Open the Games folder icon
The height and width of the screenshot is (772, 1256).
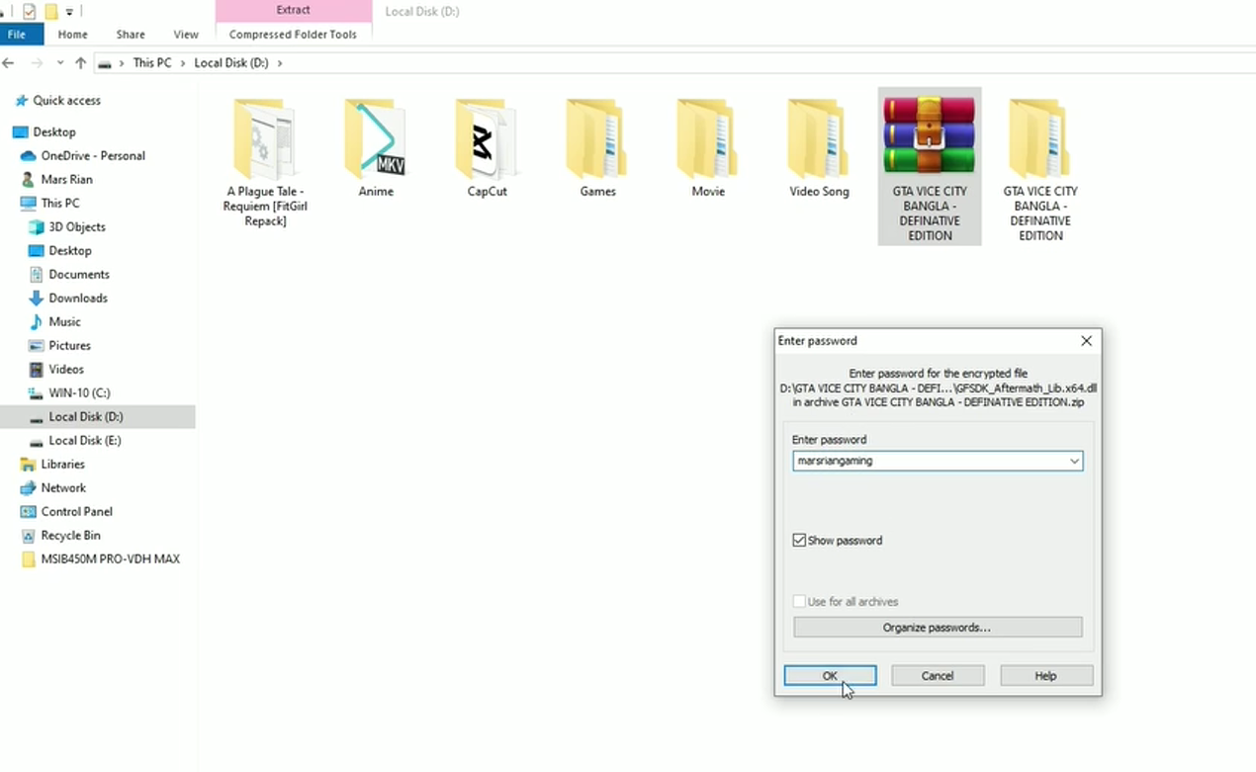coord(597,137)
